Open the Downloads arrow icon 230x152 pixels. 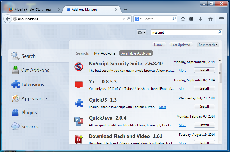pos(201,19)
